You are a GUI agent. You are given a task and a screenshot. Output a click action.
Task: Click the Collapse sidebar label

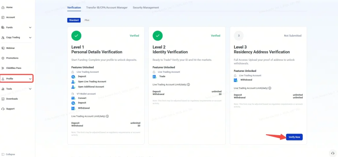[x=10, y=154]
